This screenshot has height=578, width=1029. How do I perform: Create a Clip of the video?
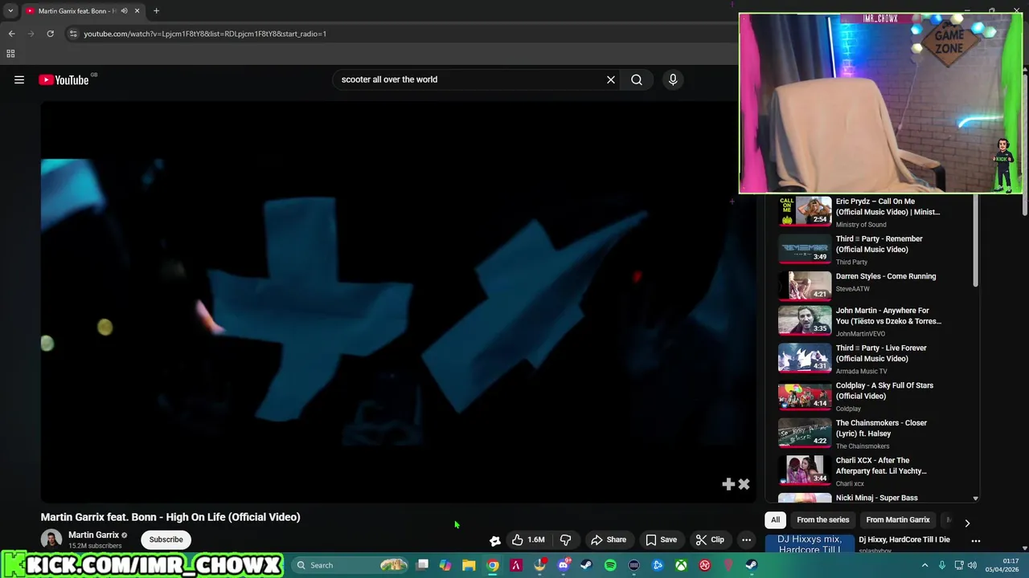click(710, 539)
